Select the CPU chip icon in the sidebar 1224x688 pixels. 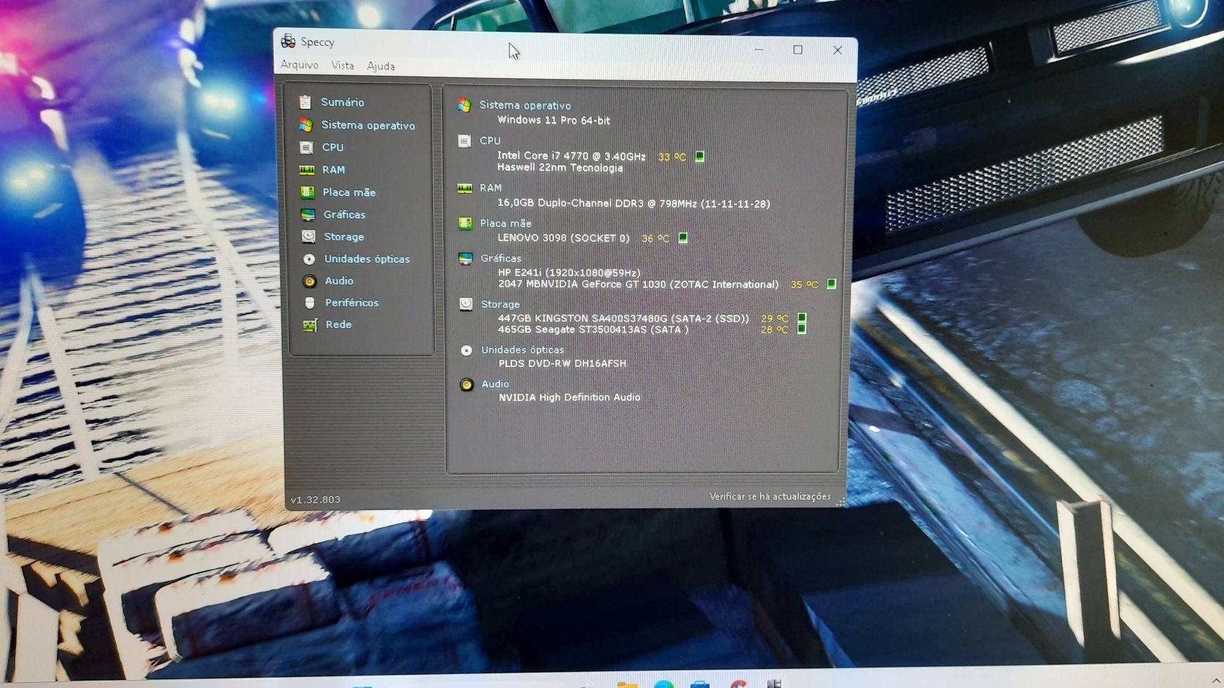click(x=307, y=147)
